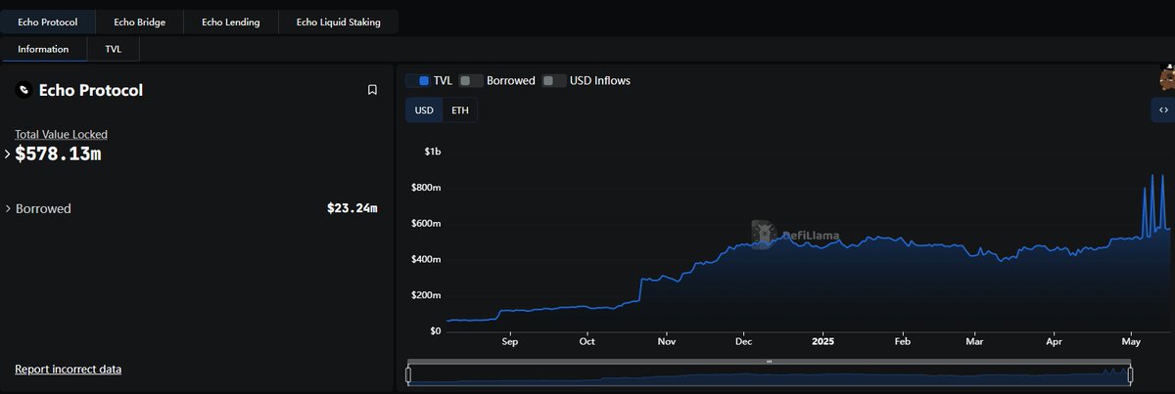Click the Mar x-axis label
The height and width of the screenshot is (394, 1175).
pos(974,342)
